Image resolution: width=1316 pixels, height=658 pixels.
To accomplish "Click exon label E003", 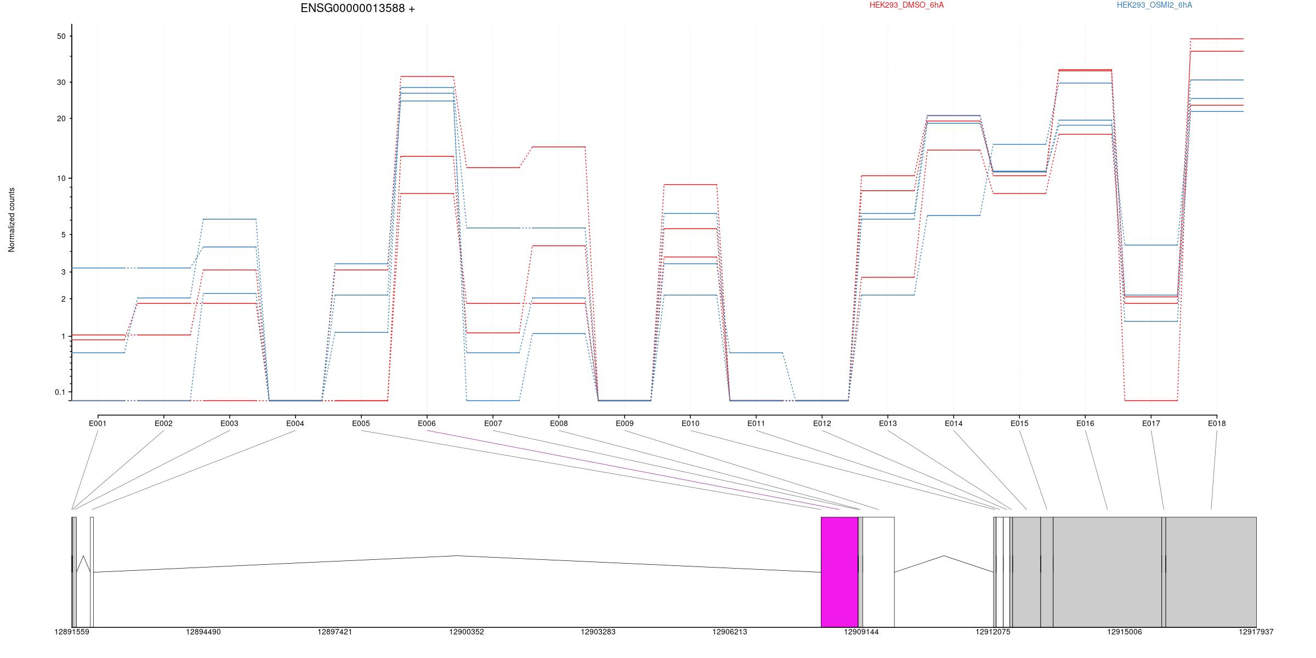I will [229, 423].
